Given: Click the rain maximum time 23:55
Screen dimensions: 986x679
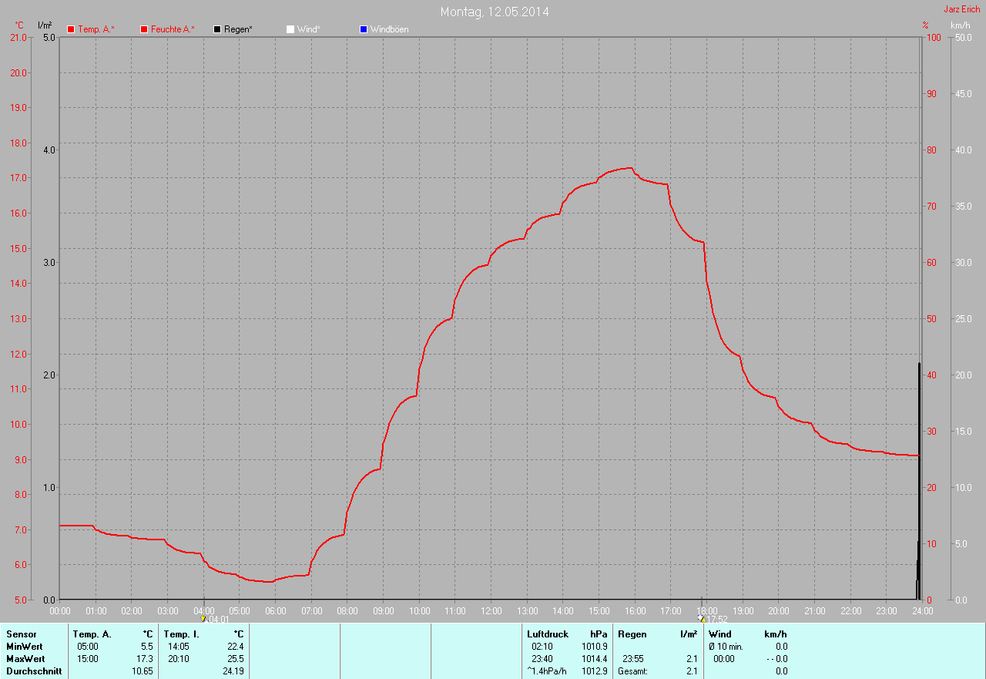Looking at the screenshot, I should pos(634,659).
